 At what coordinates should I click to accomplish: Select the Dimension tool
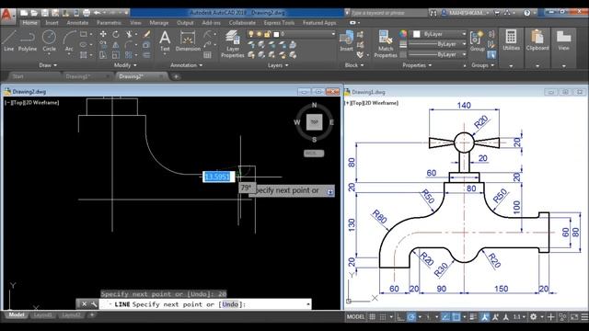pos(188,40)
